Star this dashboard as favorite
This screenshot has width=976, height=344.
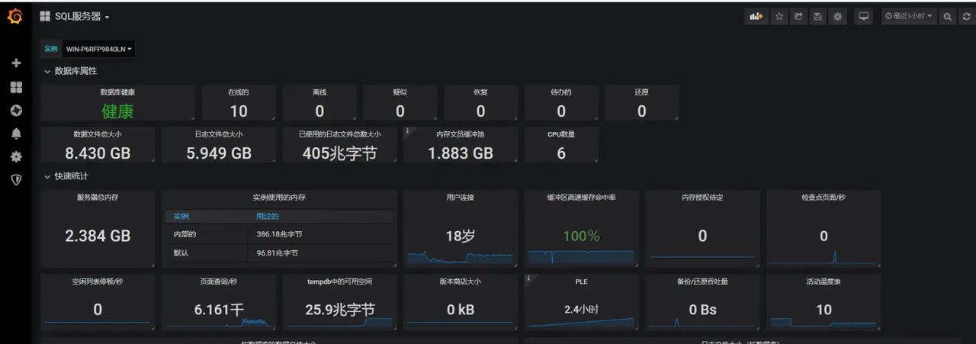click(779, 16)
